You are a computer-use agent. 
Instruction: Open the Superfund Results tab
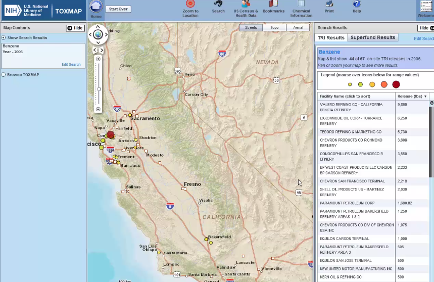coord(372,37)
